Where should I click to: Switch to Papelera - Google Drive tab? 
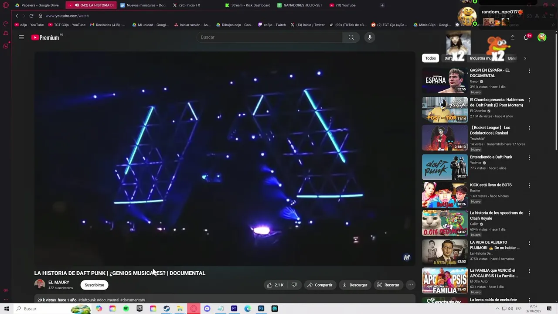38,5
